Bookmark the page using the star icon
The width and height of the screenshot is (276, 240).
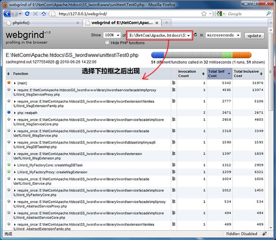coord(204,14)
